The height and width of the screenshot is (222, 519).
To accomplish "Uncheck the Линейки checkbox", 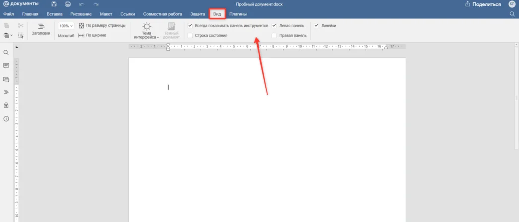I will pyautogui.click(x=316, y=25).
